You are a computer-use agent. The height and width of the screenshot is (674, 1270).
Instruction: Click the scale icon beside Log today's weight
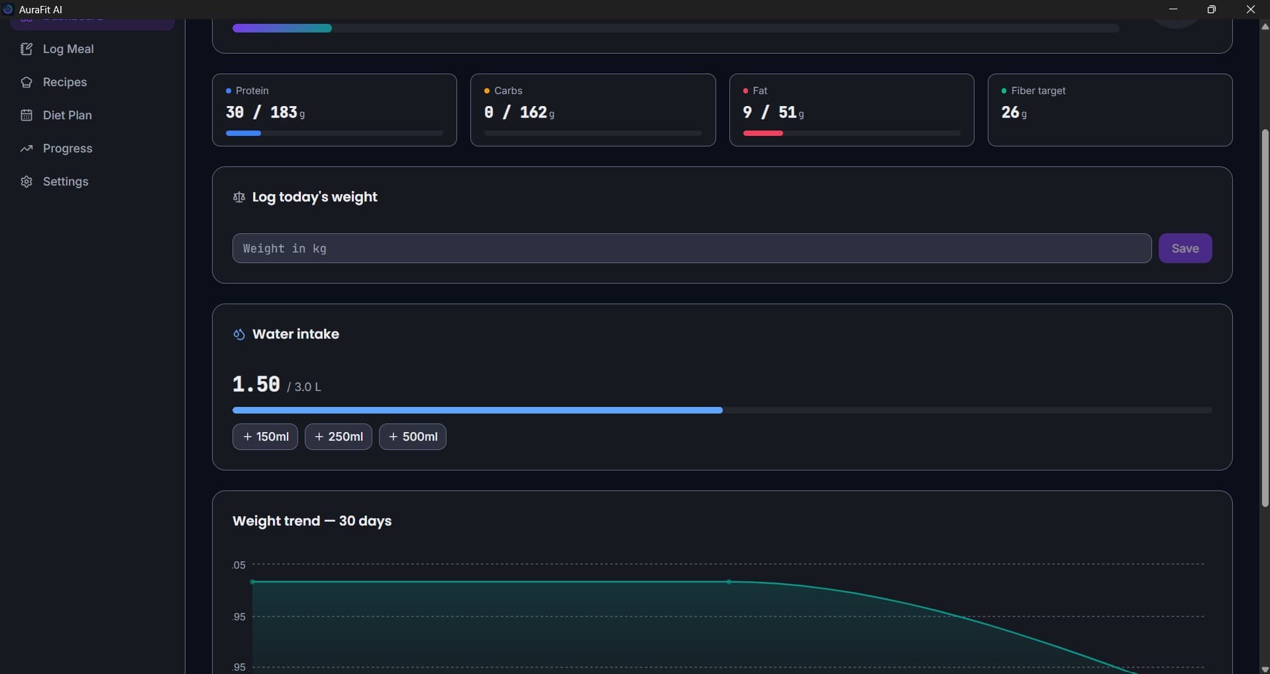239,197
